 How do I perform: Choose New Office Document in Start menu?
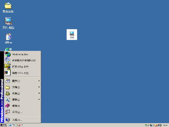click(23, 73)
